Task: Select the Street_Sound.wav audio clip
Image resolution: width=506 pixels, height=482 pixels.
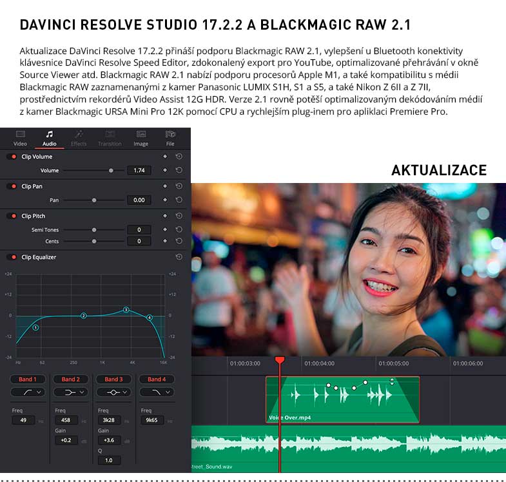Action: [349, 448]
